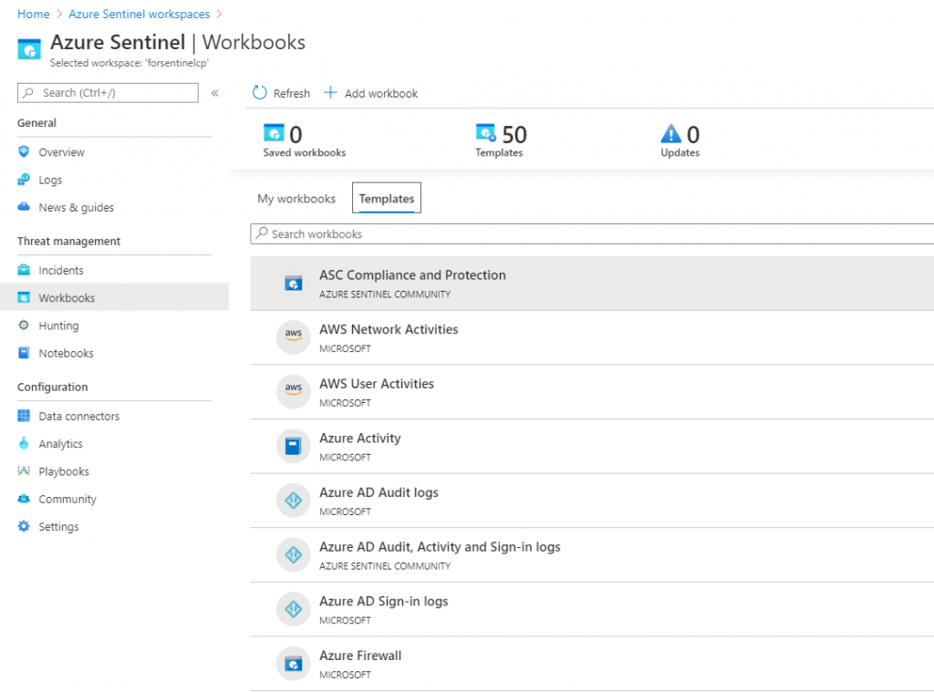The height and width of the screenshot is (692, 934).
Task: Go to Incidents in Threat management
Action: pyautogui.click(x=61, y=270)
